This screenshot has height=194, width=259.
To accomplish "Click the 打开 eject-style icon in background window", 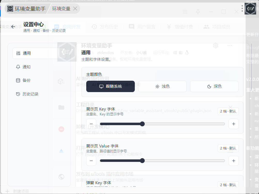I will click(x=61, y=151).
